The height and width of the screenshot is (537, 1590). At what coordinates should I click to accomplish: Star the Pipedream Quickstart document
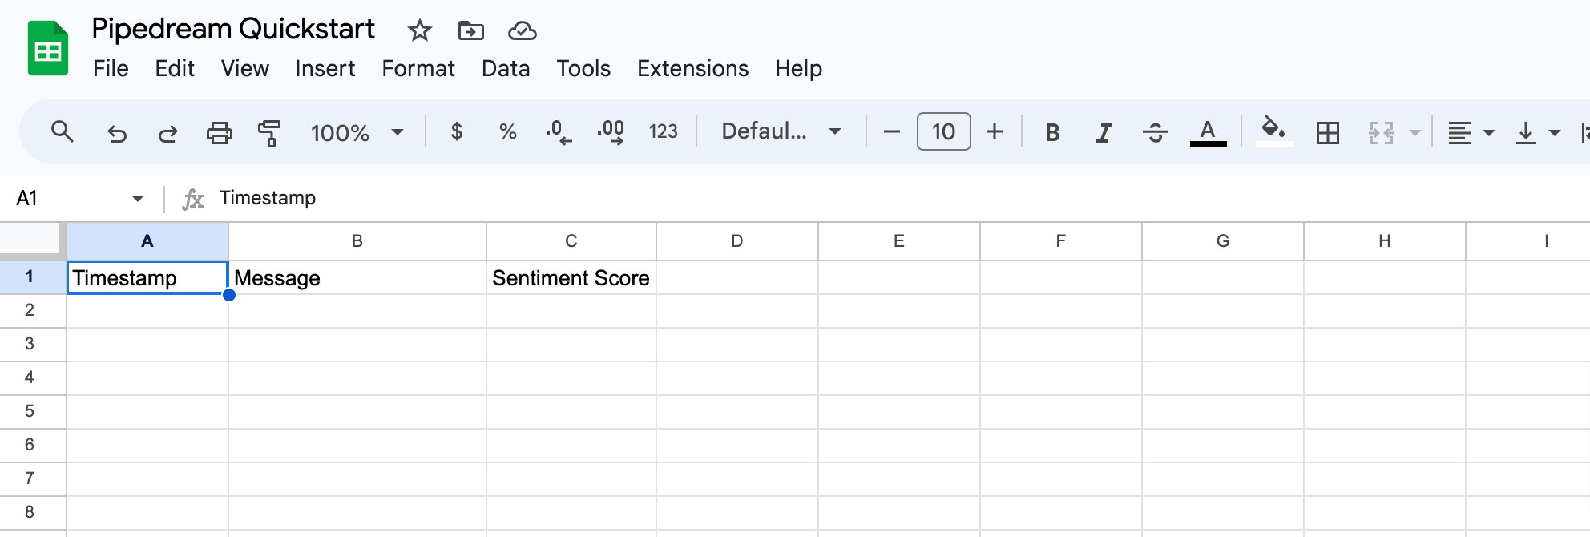pyautogui.click(x=419, y=31)
